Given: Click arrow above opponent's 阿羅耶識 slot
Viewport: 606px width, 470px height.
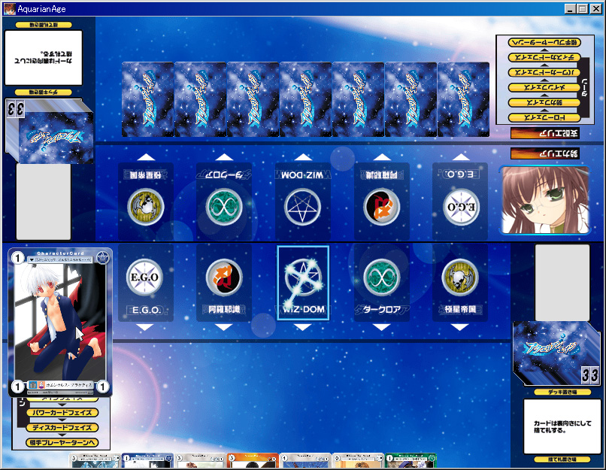Looking at the screenshot, I should click(382, 157).
